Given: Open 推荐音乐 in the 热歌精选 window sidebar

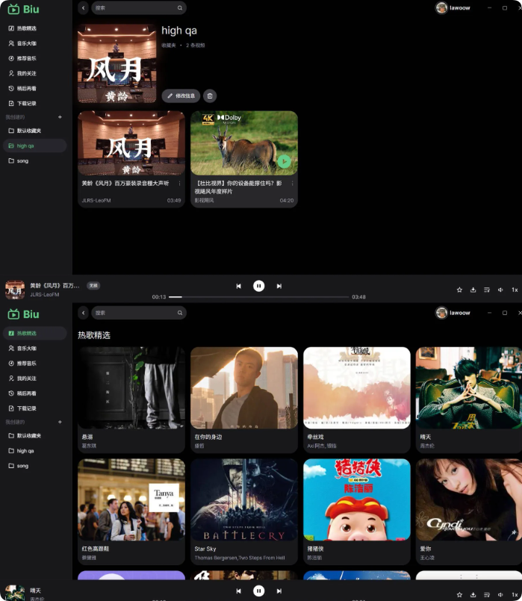Looking at the screenshot, I should (x=23, y=364).
